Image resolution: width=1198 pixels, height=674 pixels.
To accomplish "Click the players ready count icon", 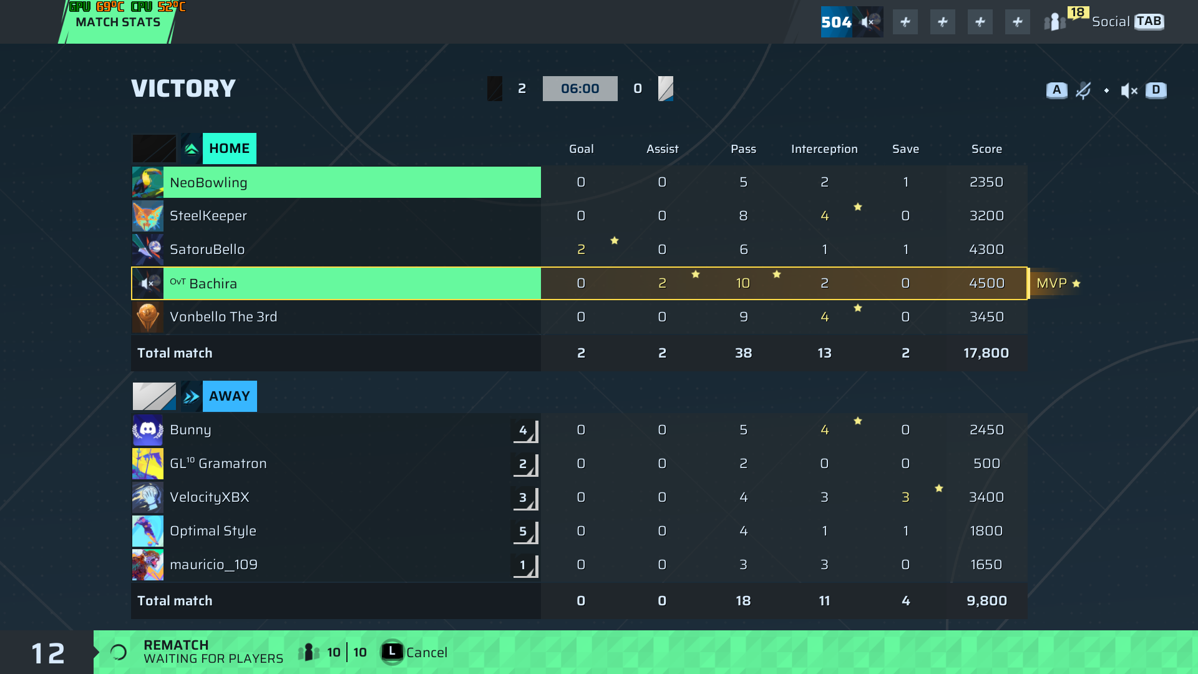I will pyautogui.click(x=309, y=652).
